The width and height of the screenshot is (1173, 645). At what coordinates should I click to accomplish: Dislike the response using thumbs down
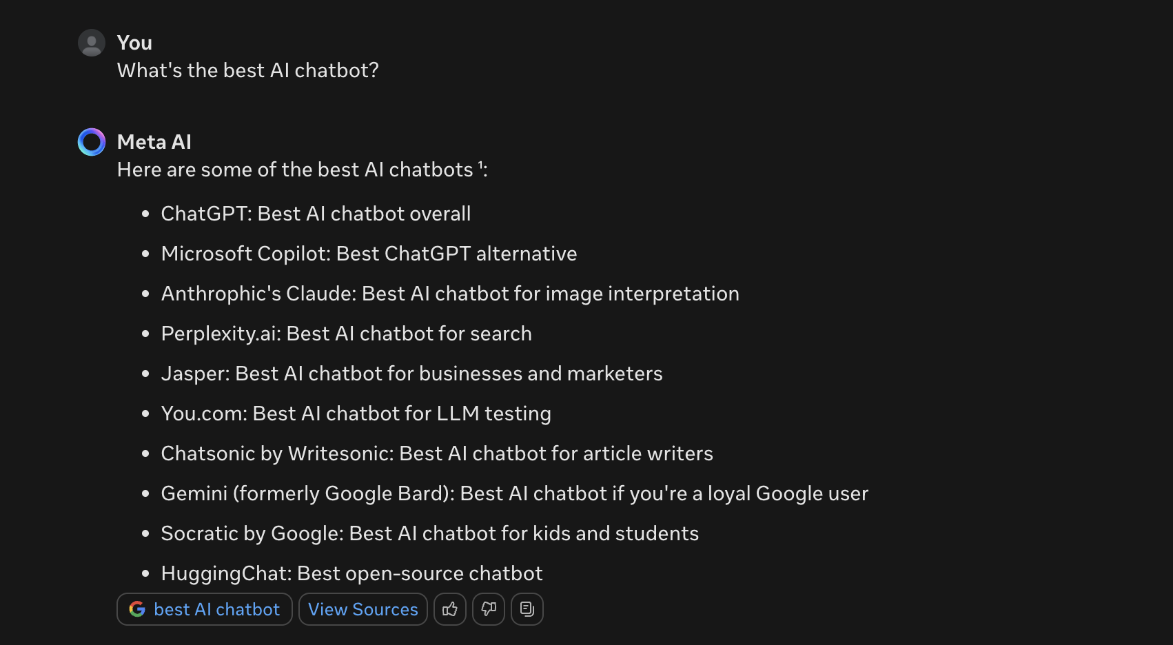[489, 609]
